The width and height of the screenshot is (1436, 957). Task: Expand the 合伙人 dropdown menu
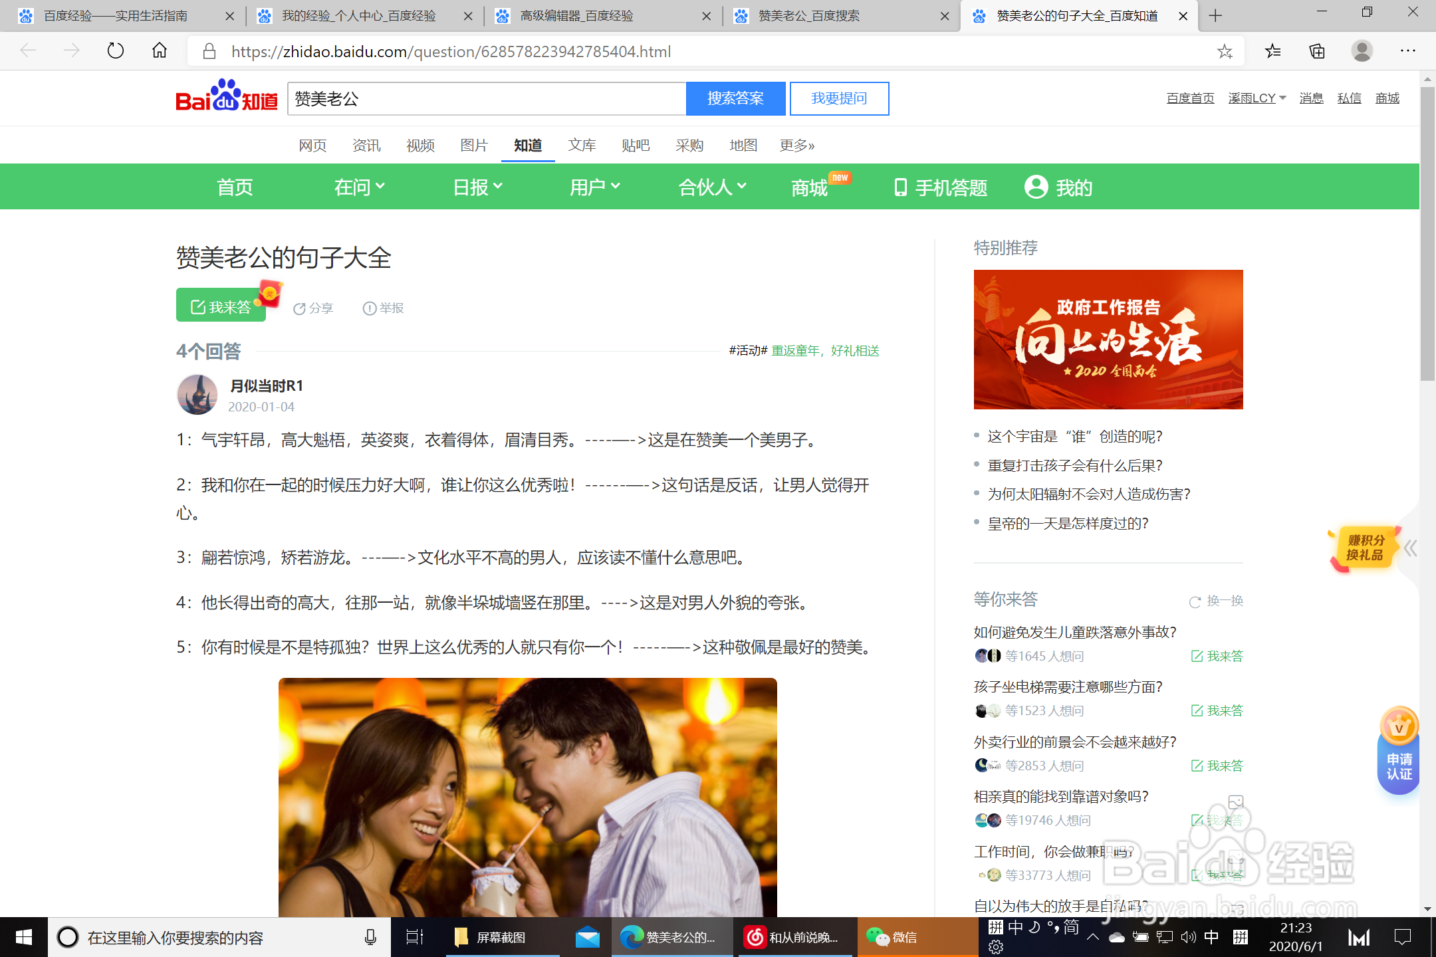point(712,187)
